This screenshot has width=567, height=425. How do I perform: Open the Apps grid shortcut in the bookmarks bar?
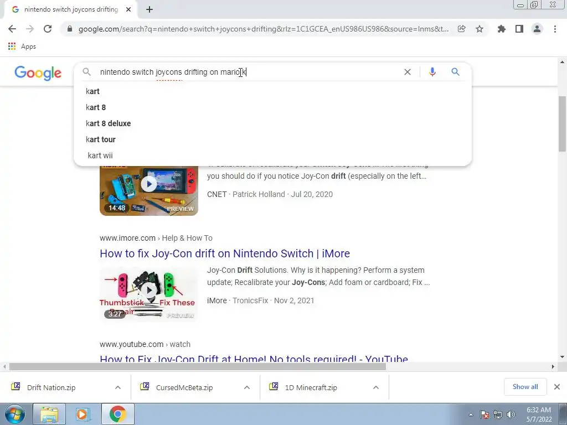pos(22,46)
